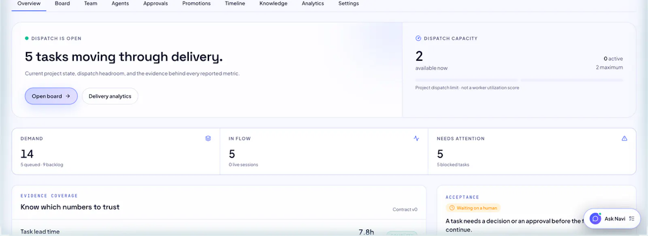Click the 'DEMAND' card title

(x=32, y=138)
